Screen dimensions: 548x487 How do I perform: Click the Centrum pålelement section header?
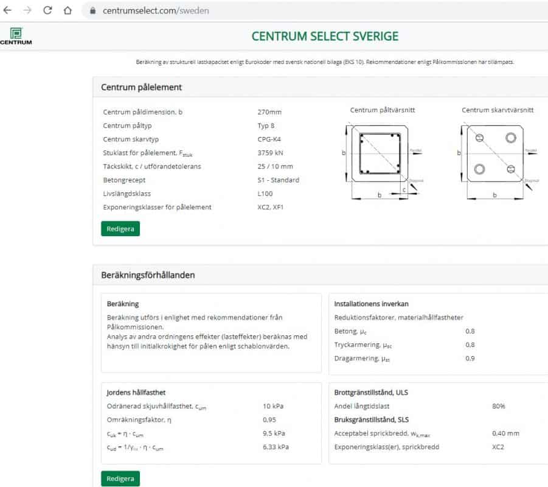pyautogui.click(x=142, y=87)
